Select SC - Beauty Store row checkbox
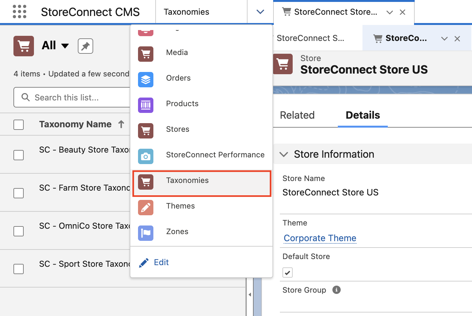Screen dimensions: 472x316 point(19,155)
